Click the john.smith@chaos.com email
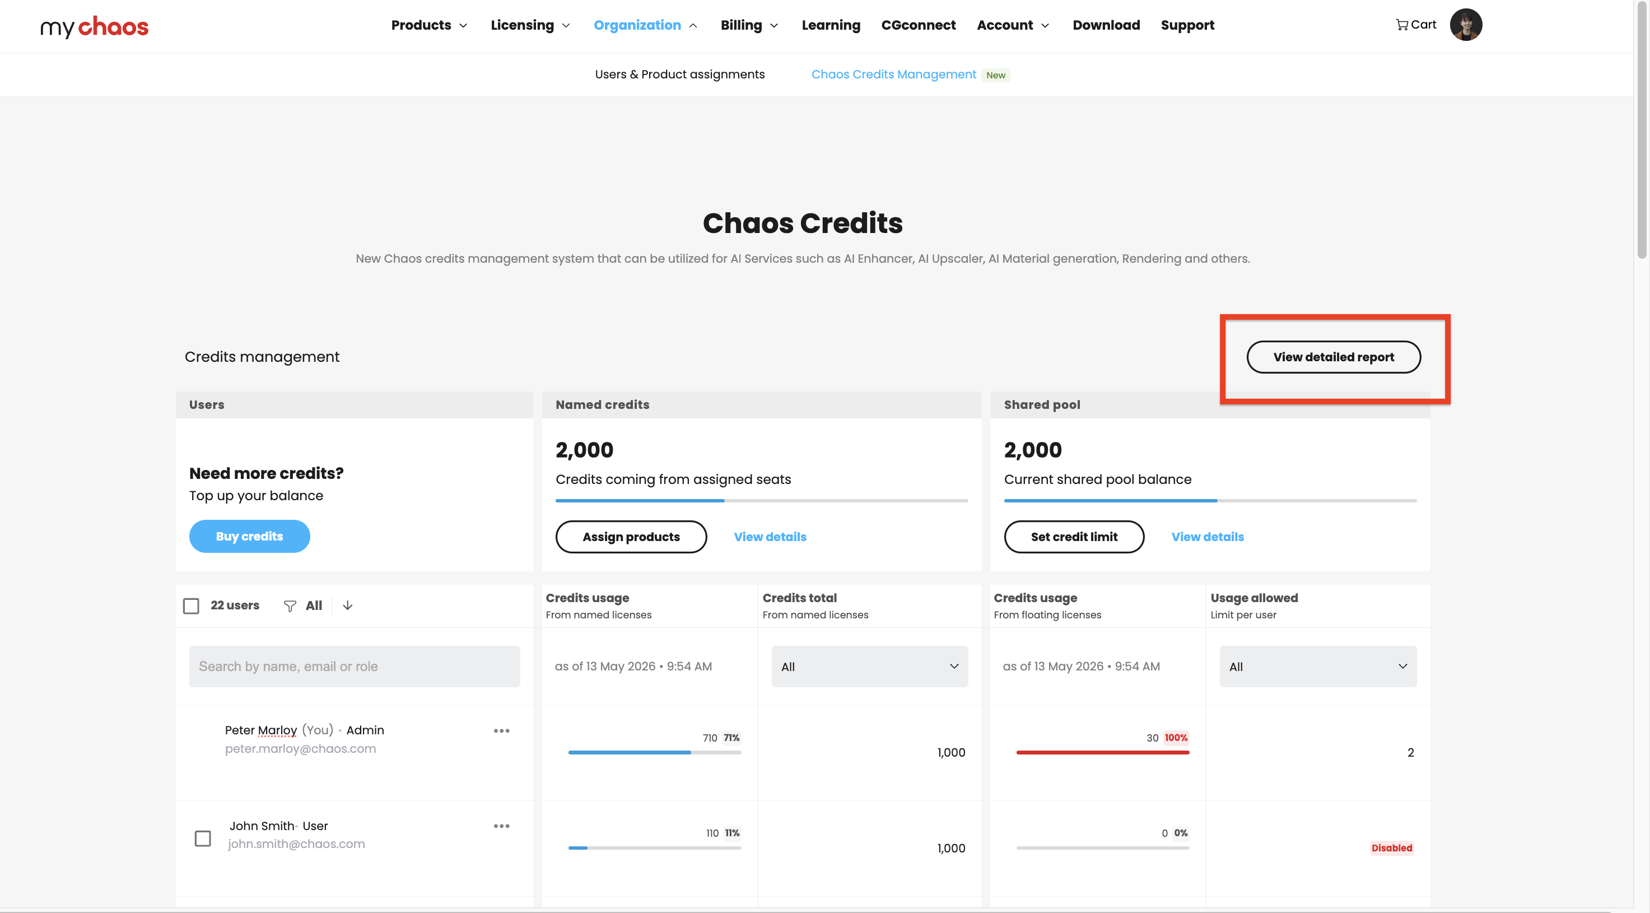 (296, 844)
